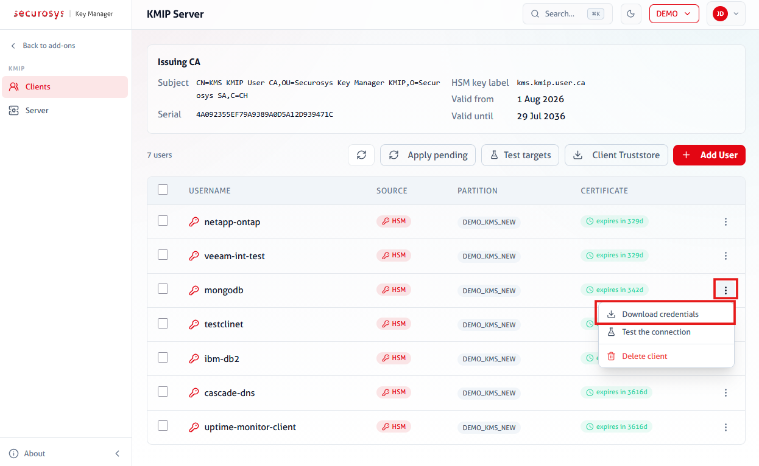Click the key icon beside ibm-db2
Screen dimensions: 759x466
[x=194, y=359]
